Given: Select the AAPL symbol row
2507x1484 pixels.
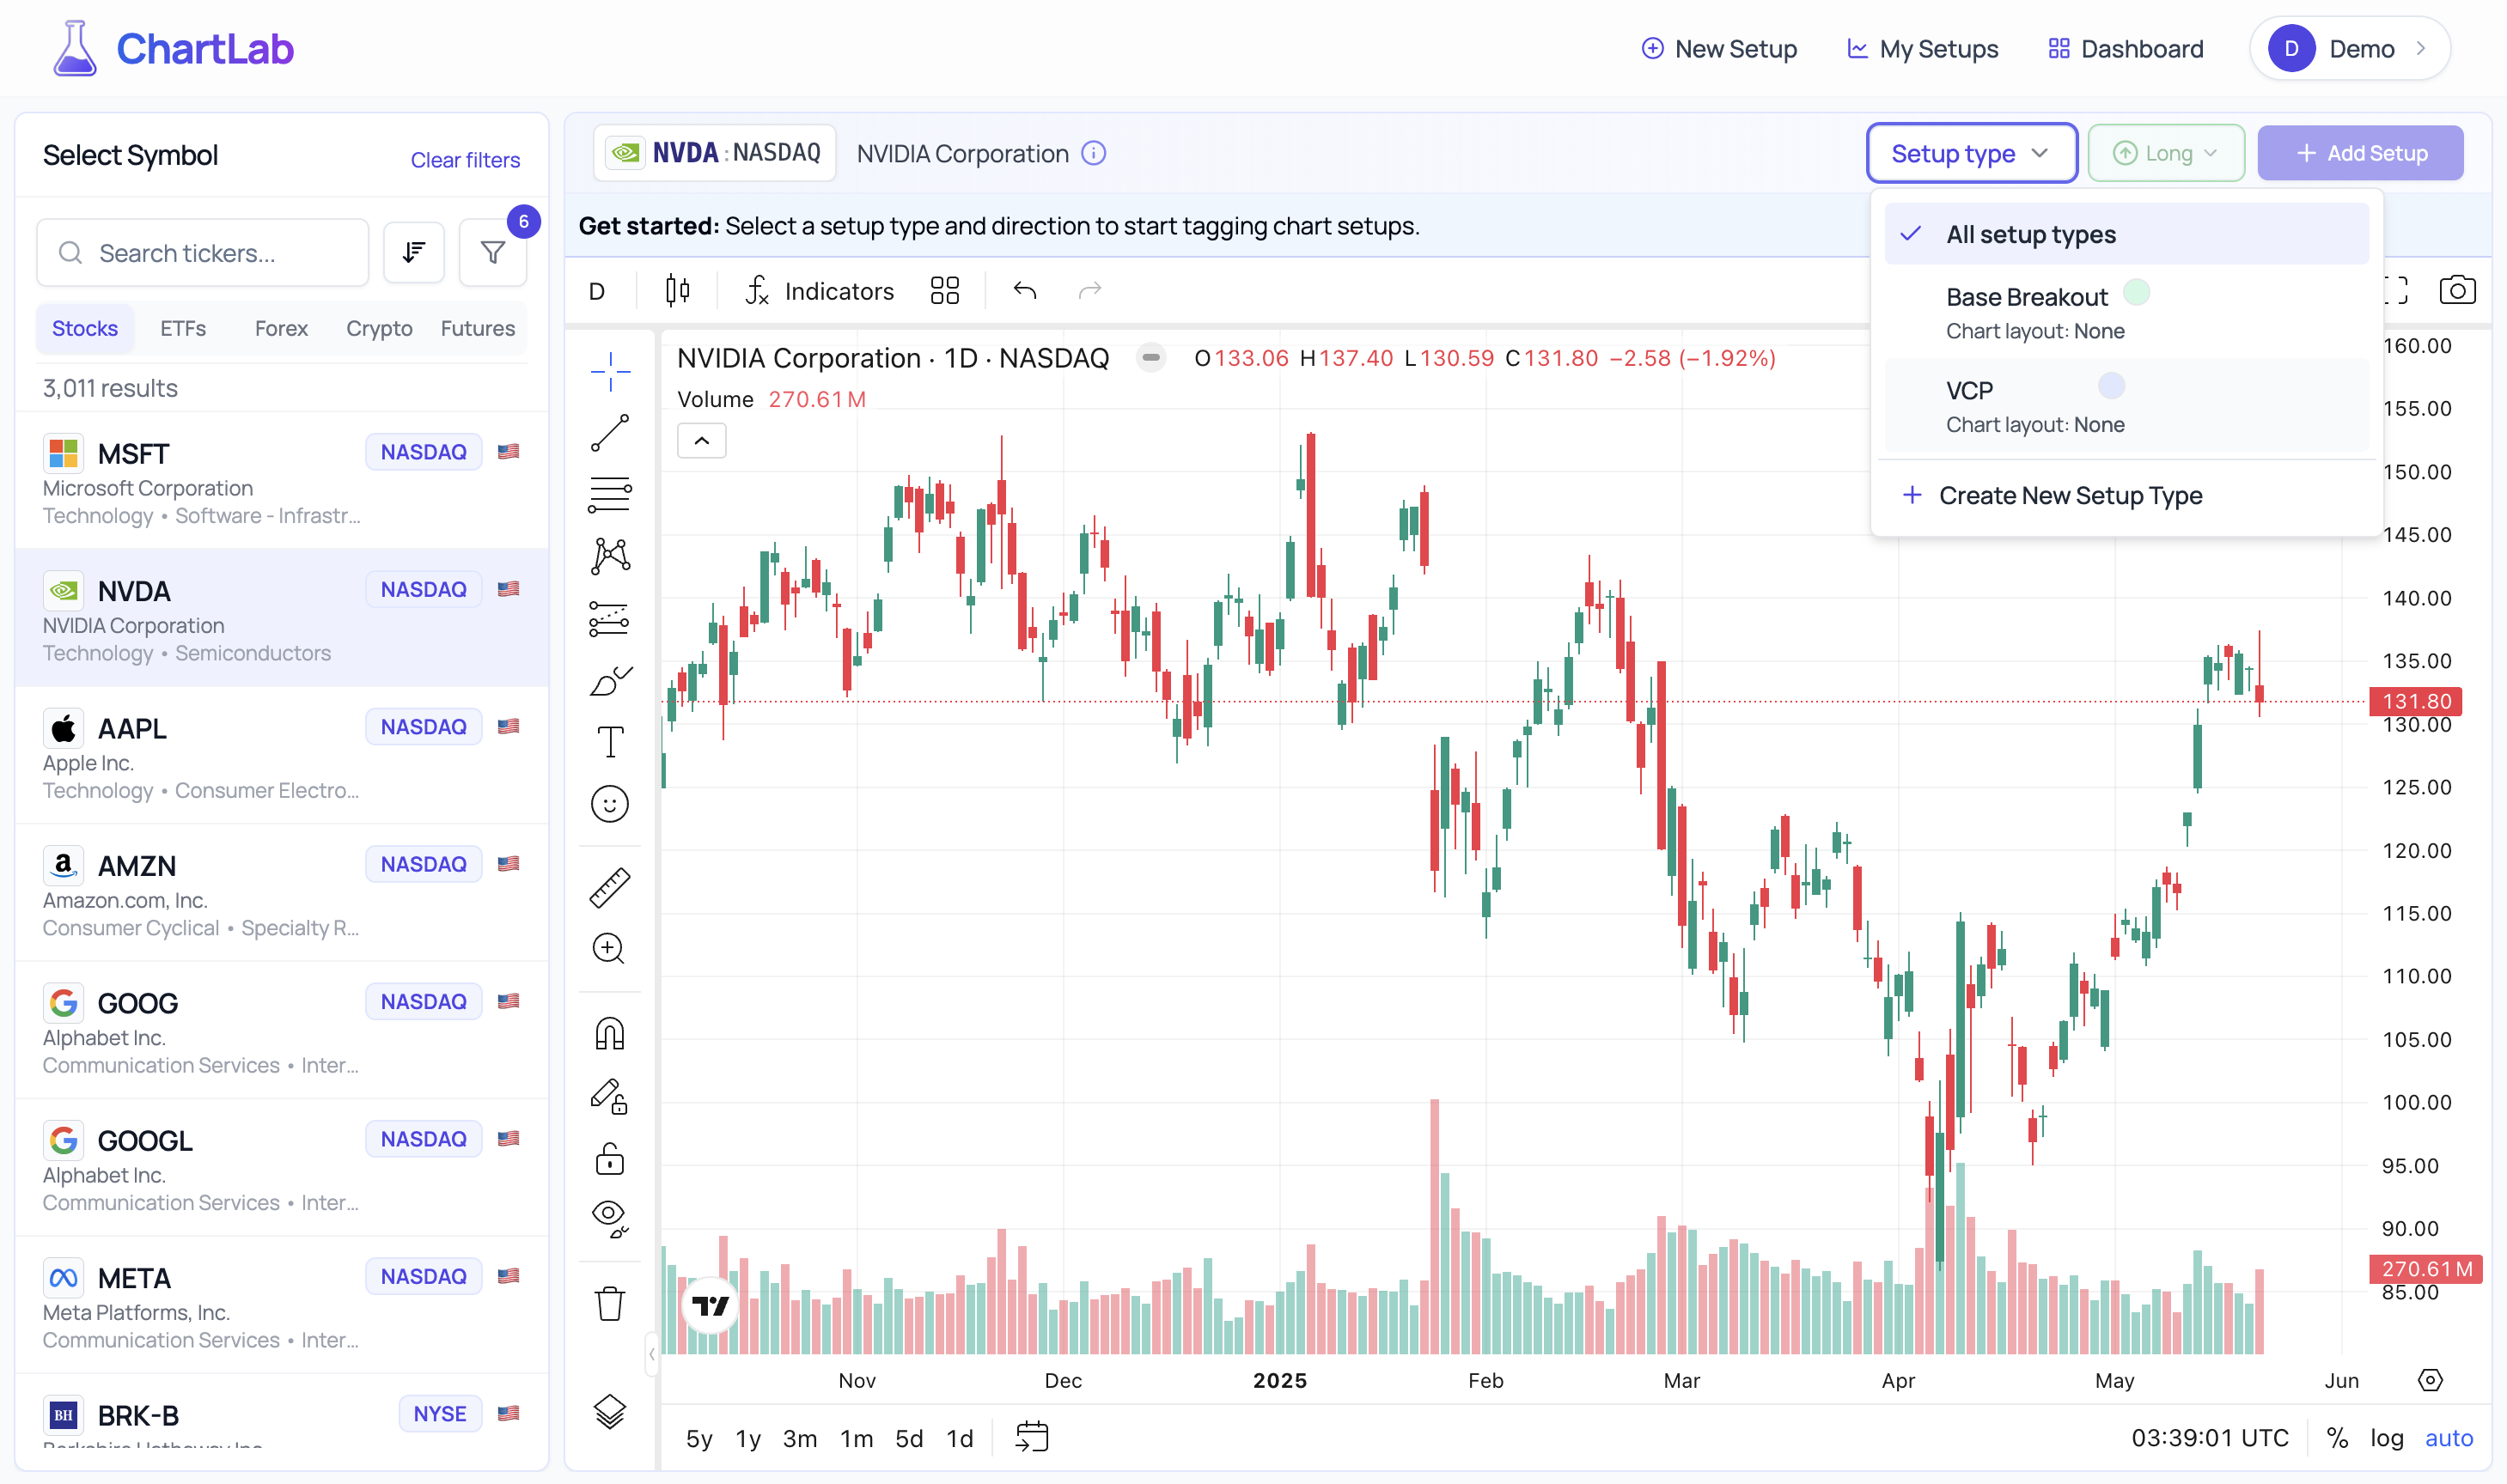Looking at the screenshot, I should (282, 756).
